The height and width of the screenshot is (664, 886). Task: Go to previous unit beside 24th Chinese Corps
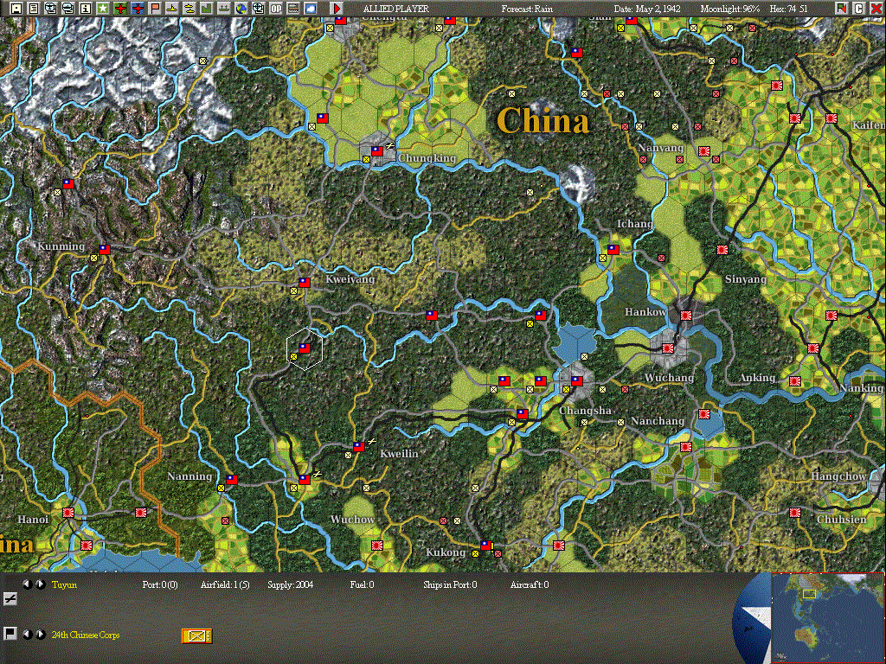tap(26, 634)
